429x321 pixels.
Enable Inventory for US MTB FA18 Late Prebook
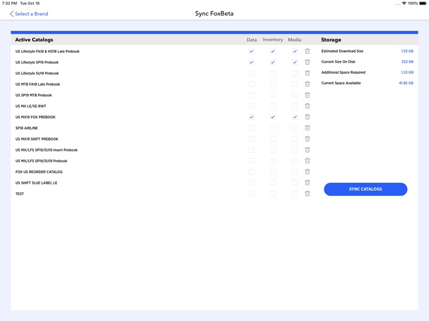(273, 84)
